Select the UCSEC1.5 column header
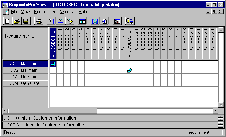This screenshot has width=226, height=137. tap(88, 43)
